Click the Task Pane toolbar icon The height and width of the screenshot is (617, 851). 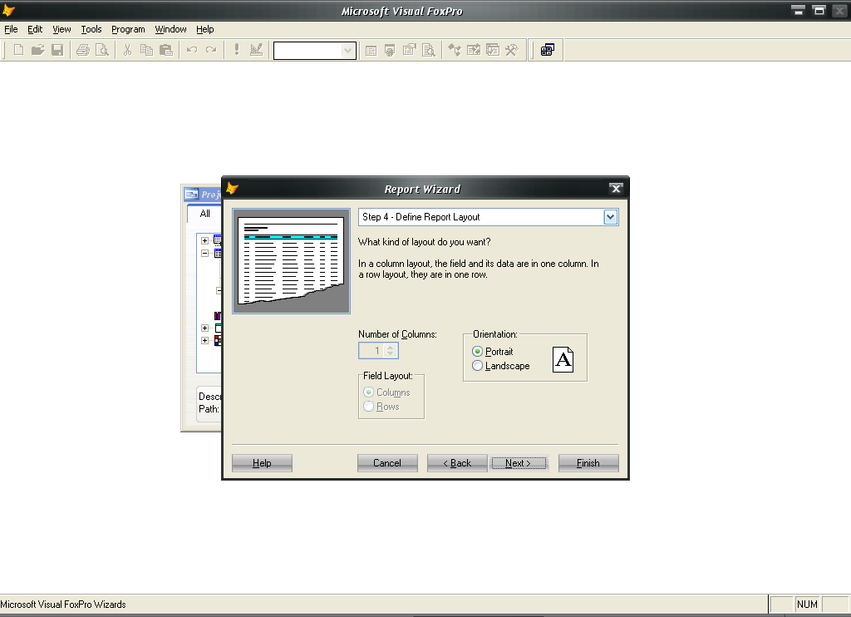coord(492,51)
